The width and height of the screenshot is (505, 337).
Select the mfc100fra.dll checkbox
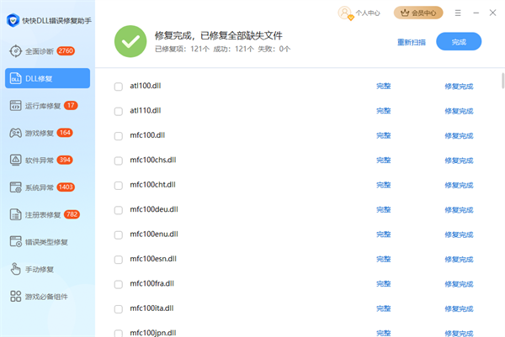[x=118, y=283]
